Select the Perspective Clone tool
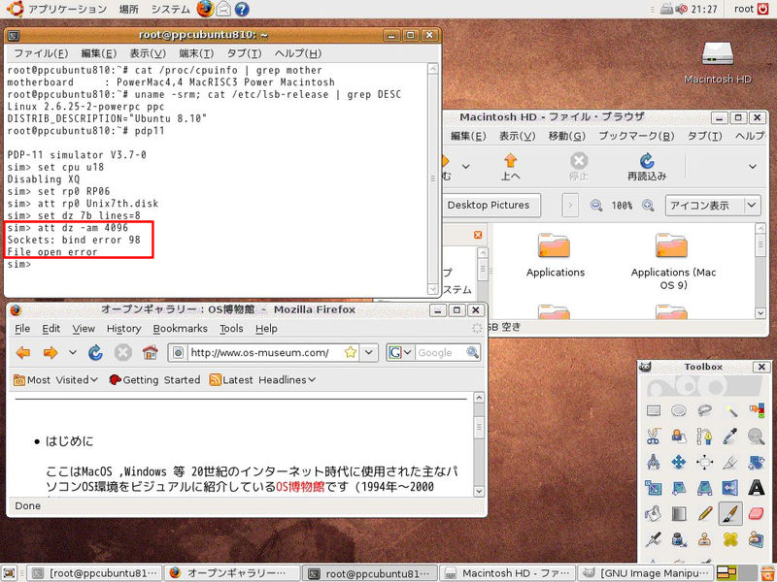Image resolution: width=777 pixels, height=582 pixels. [x=757, y=539]
